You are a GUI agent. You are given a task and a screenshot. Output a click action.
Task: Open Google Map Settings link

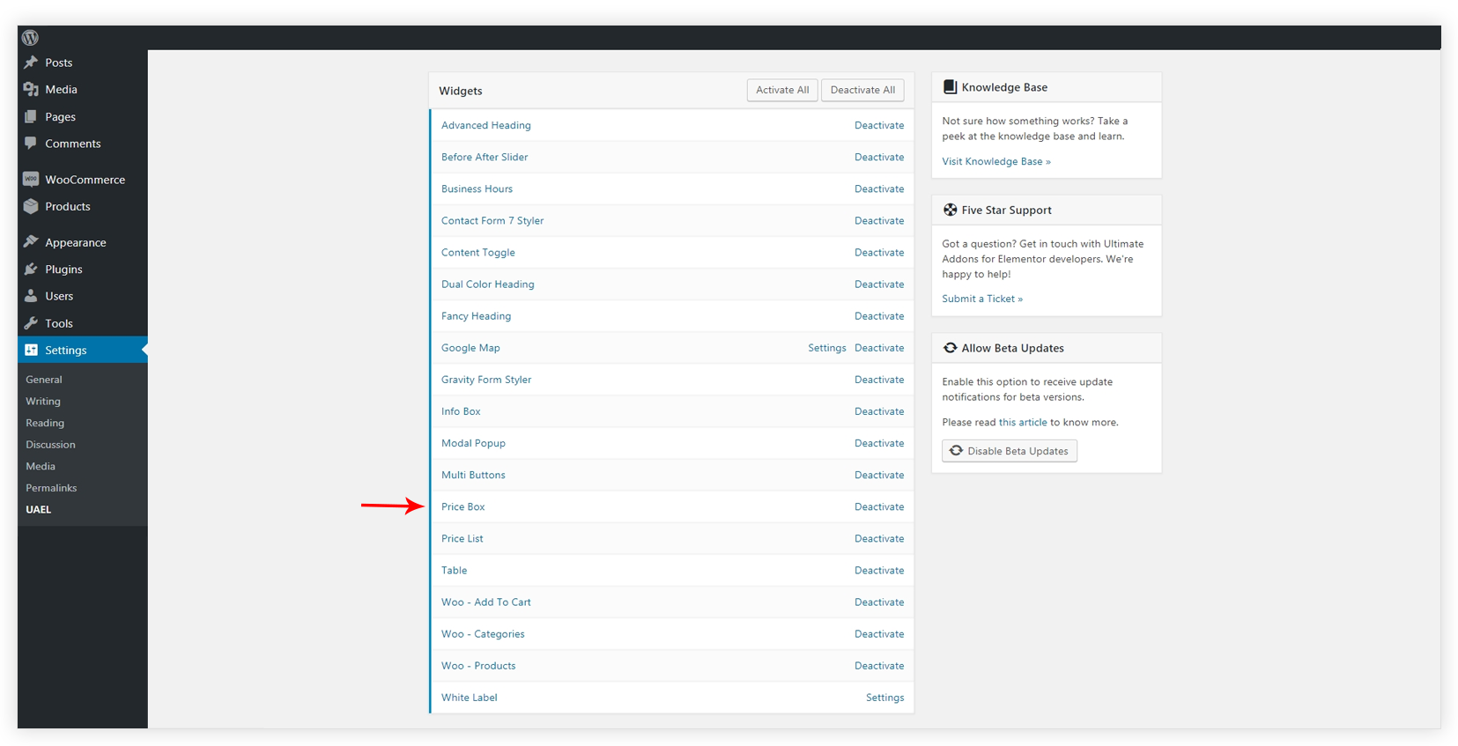click(x=827, y=348)
